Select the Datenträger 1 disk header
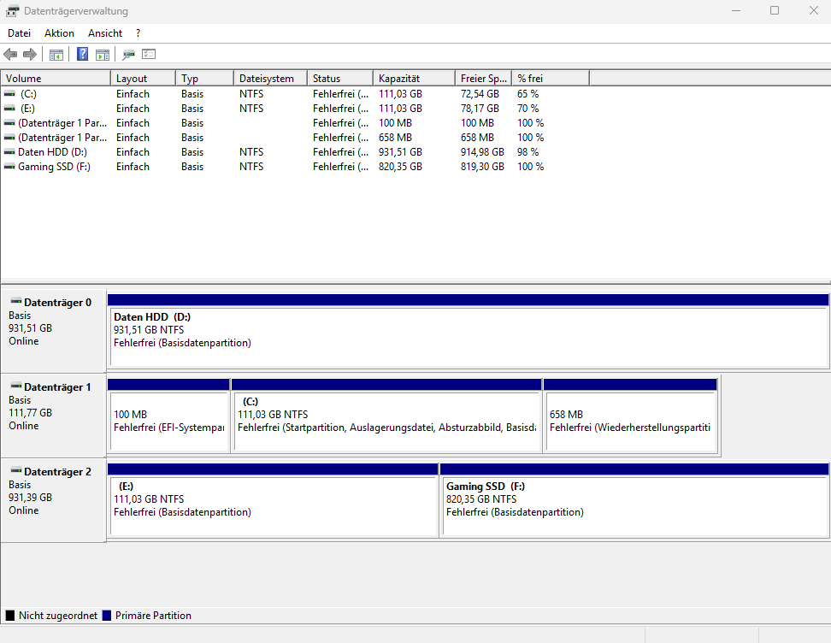 pos(53,414)
